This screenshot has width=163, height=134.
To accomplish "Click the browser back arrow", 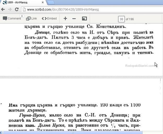I will (3, 9).
